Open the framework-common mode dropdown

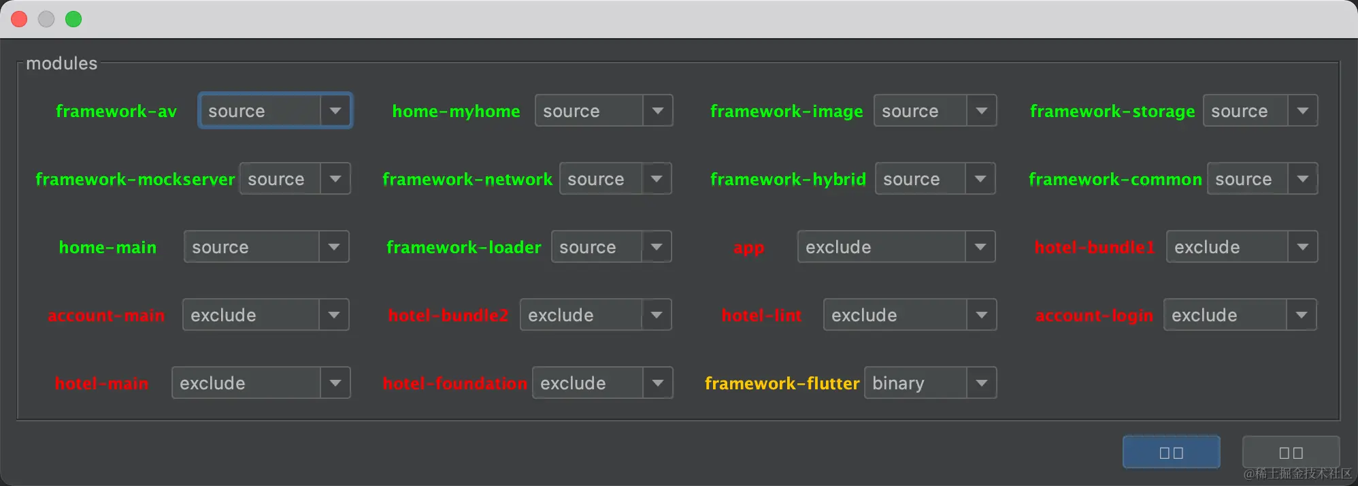(x=1262, y=178)
